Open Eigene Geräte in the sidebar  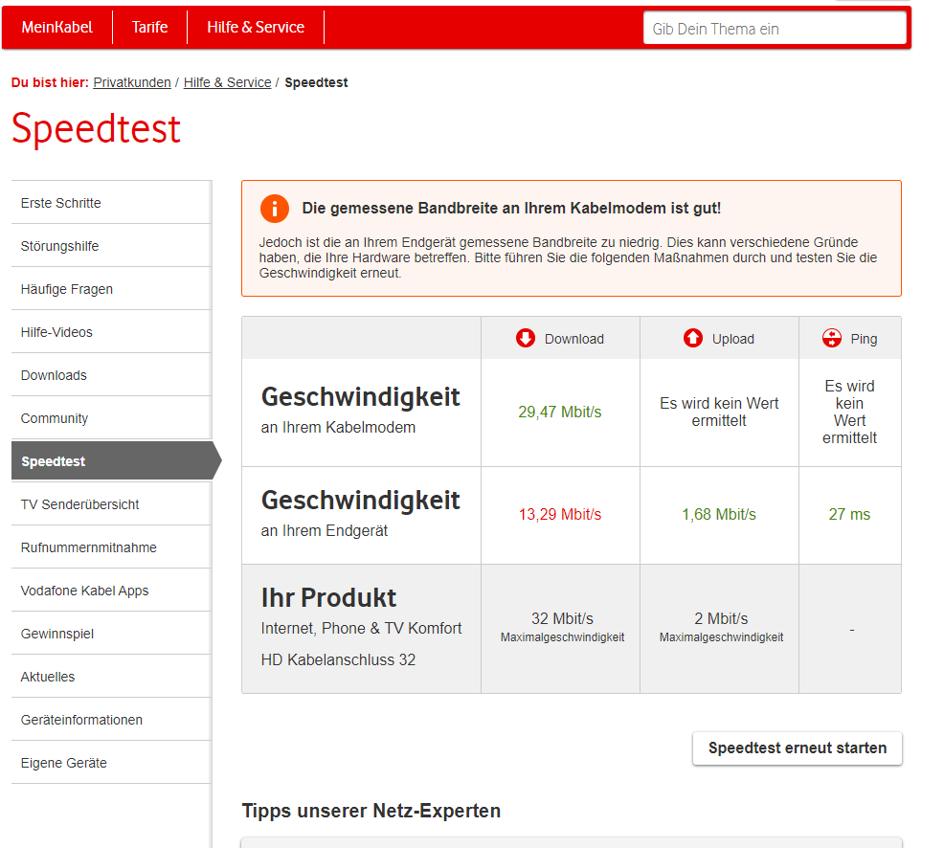[111, 763]
